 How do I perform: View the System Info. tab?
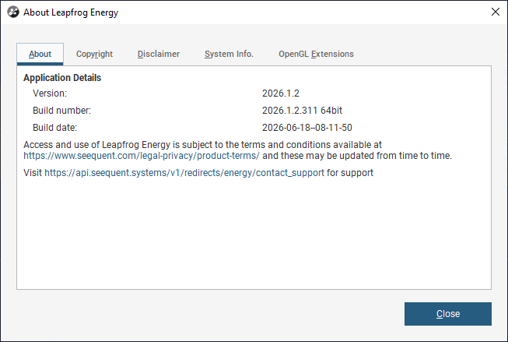[x=229, y=54]
